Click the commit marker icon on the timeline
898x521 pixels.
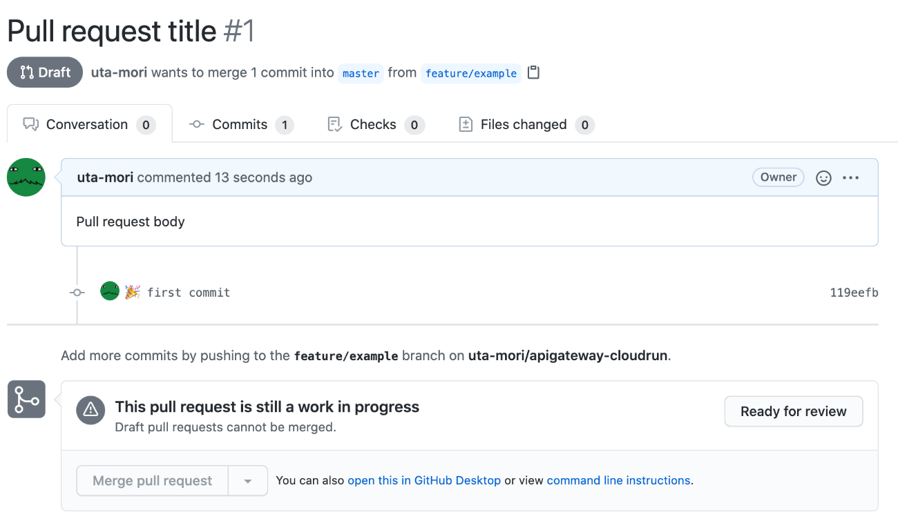pyautogui.click(x=77, y=293)
